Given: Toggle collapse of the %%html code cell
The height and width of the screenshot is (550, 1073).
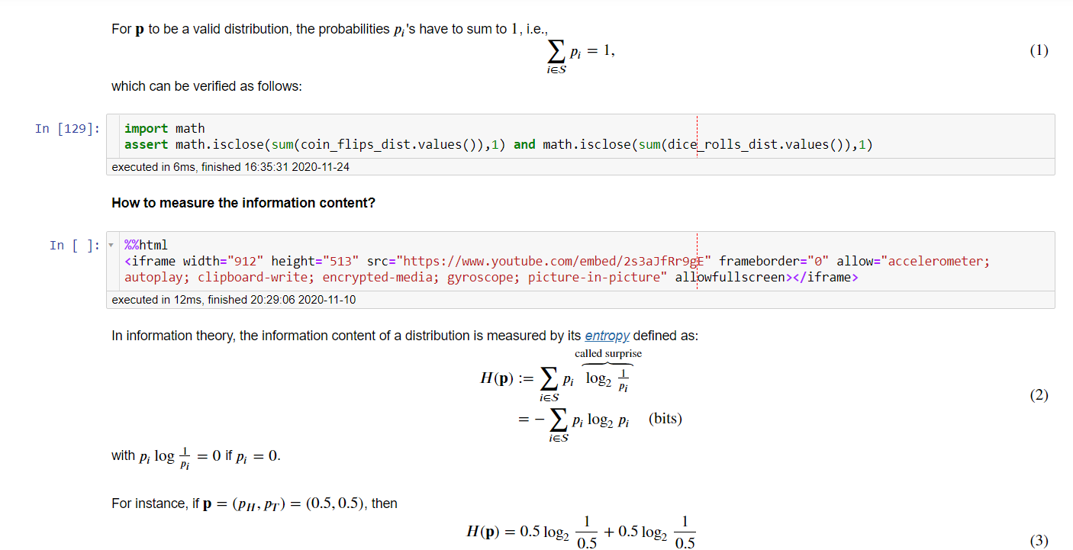Looking at the screenshot, I should [111, 244].
